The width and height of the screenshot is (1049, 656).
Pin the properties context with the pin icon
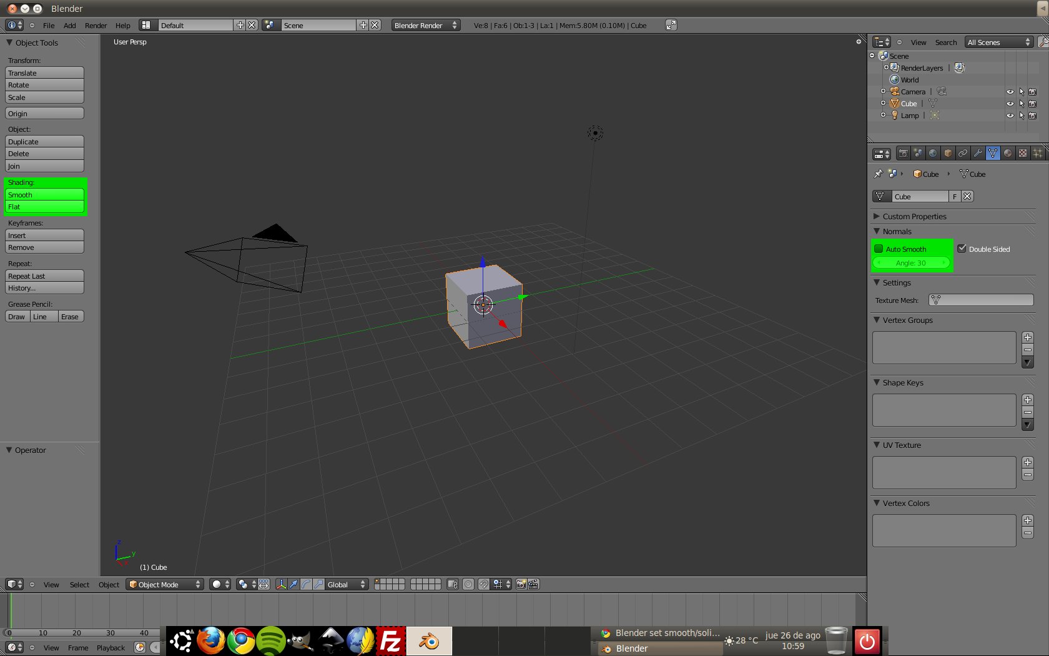click(878, 174)
